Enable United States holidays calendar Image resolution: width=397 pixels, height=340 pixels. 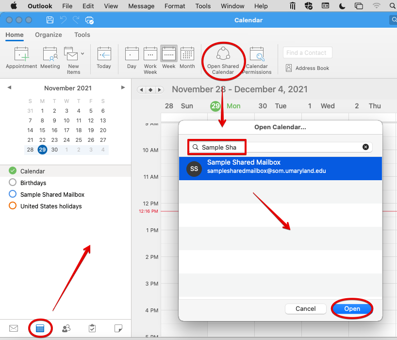pyautogui.click(x=13, y=206)
